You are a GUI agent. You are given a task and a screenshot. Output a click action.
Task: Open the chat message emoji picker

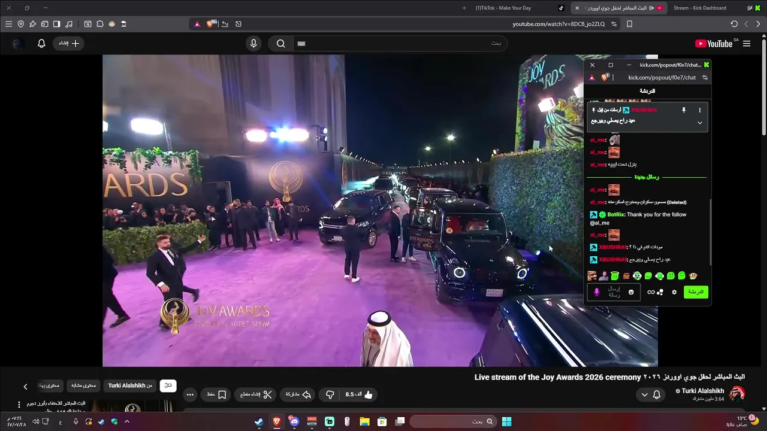[631, 292]
